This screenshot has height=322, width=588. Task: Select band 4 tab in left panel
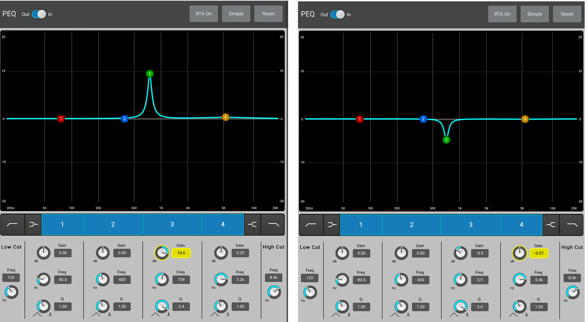[x=223, y=225]
